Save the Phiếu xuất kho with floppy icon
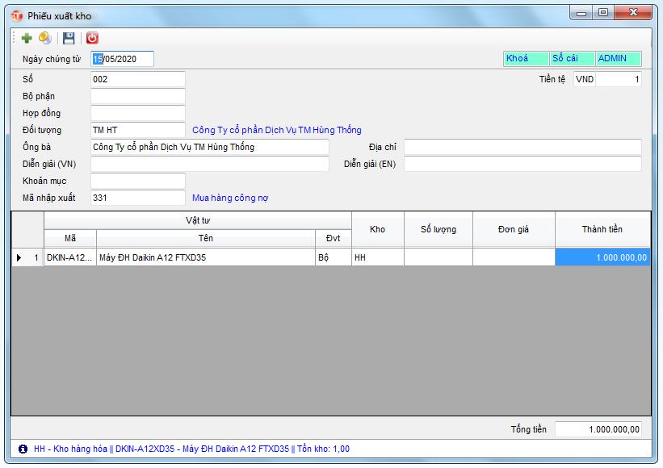 tap(69, 37)
